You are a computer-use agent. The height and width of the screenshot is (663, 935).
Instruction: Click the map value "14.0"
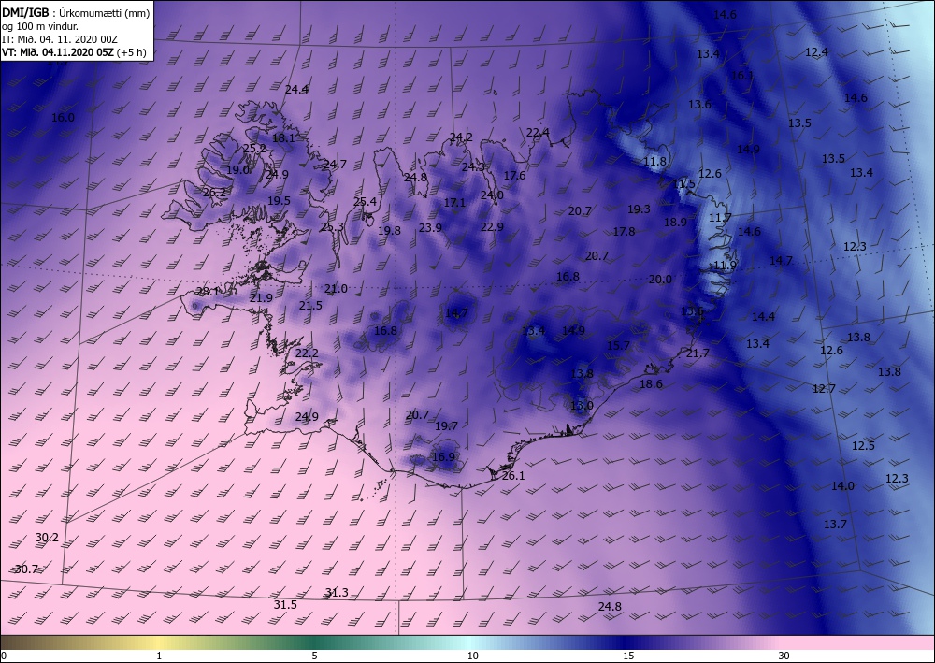(x=842, y=486)
